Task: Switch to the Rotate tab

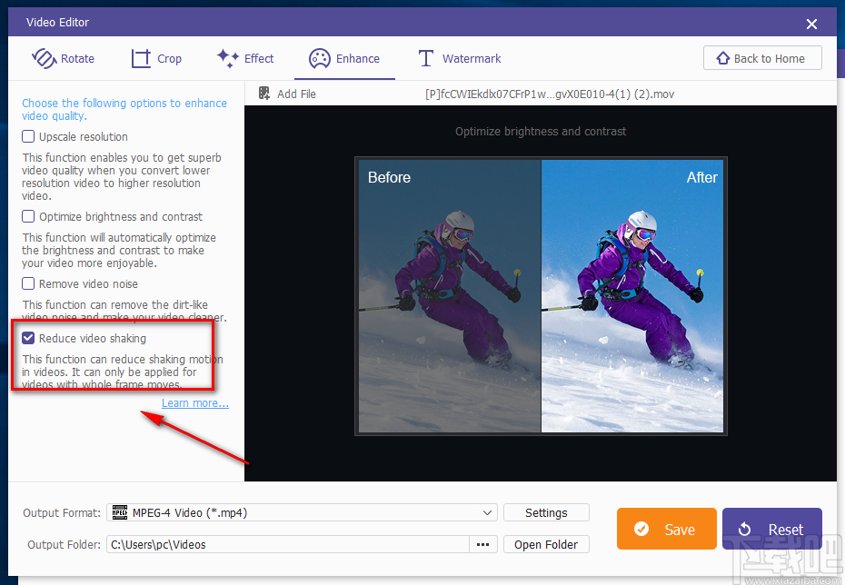Action: click(x=63, y=58)
